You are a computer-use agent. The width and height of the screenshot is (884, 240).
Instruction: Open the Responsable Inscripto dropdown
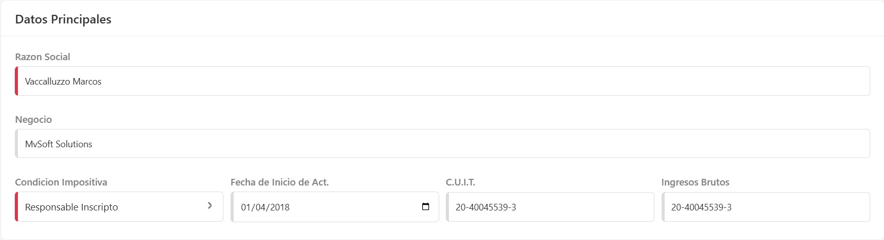pyautogui.click(x=112, y=207)
